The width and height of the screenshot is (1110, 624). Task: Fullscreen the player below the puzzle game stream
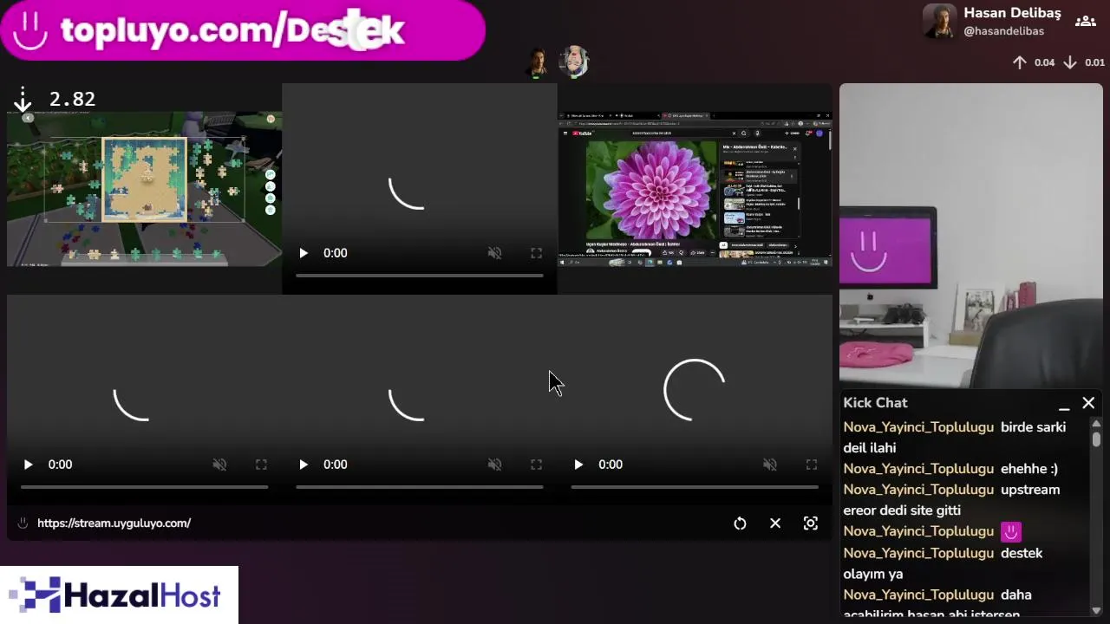click(x=261, y=465)
